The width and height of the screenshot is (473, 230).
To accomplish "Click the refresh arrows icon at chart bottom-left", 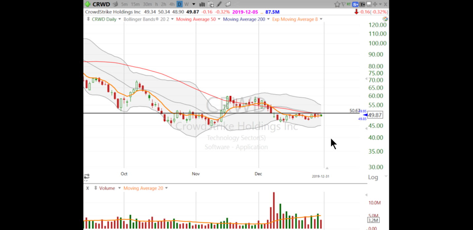I will pos(86,177).
